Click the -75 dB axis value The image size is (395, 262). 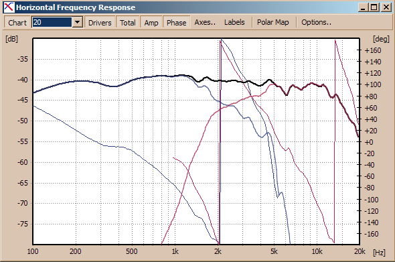[22, 224]
